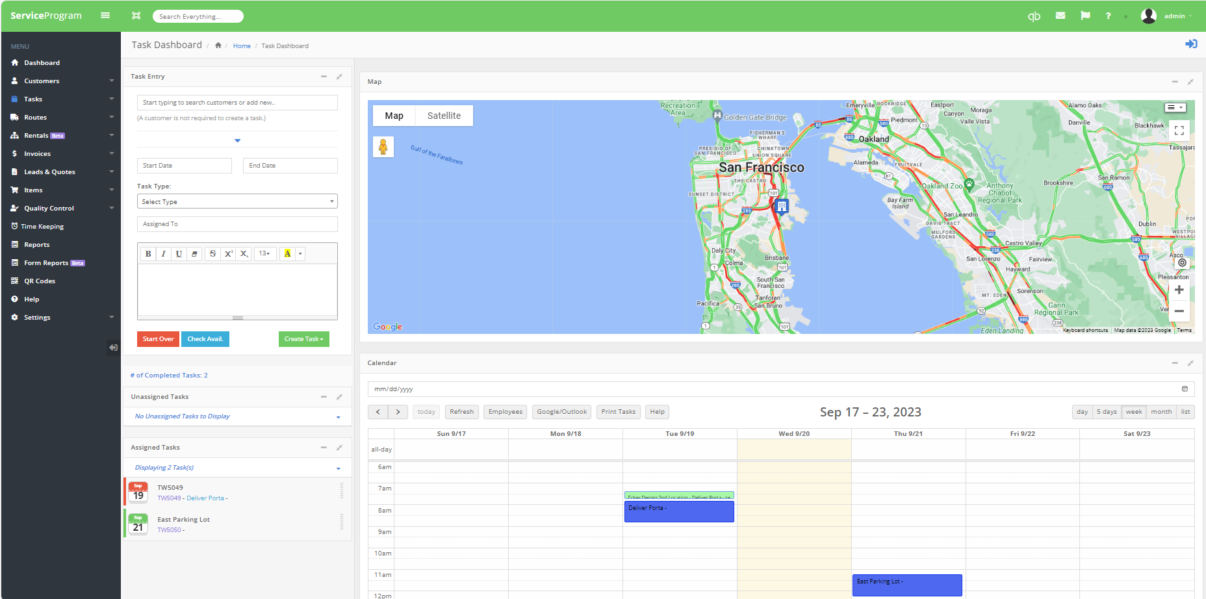1206x599 pixels.
Task: Click the TW5049 Deliver Porta calendar event
Action: pos(679,511)
